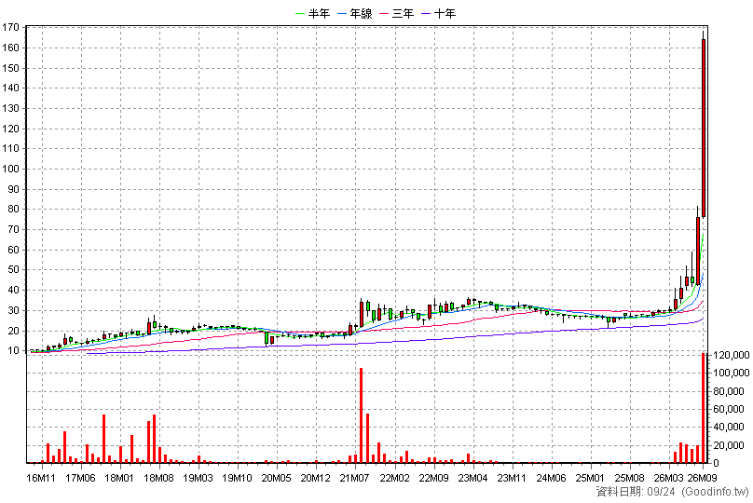Select the blue line swatch beside 年線
The image size is (753, 503).
(x=342, y=14)
